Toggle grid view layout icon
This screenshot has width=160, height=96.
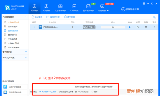(155, 17)
